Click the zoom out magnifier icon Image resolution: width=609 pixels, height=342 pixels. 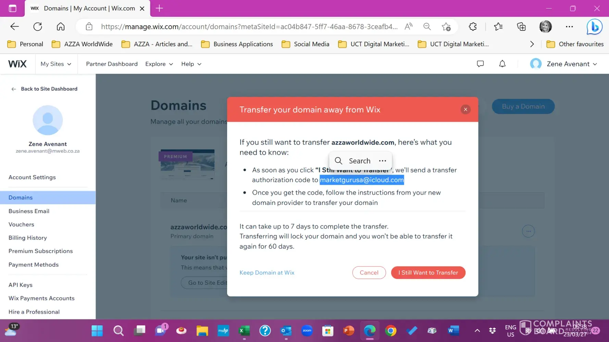point(427,27)
